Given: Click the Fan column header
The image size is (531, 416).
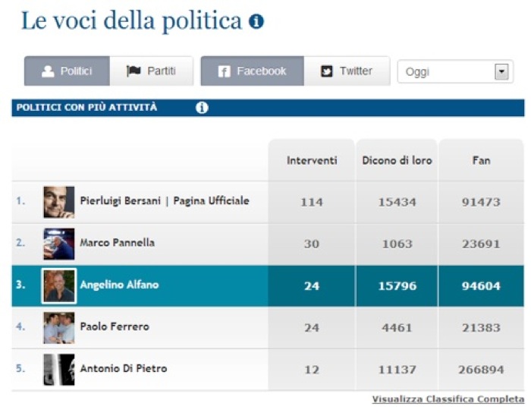Looking at the screenshot, I should 481,160.
